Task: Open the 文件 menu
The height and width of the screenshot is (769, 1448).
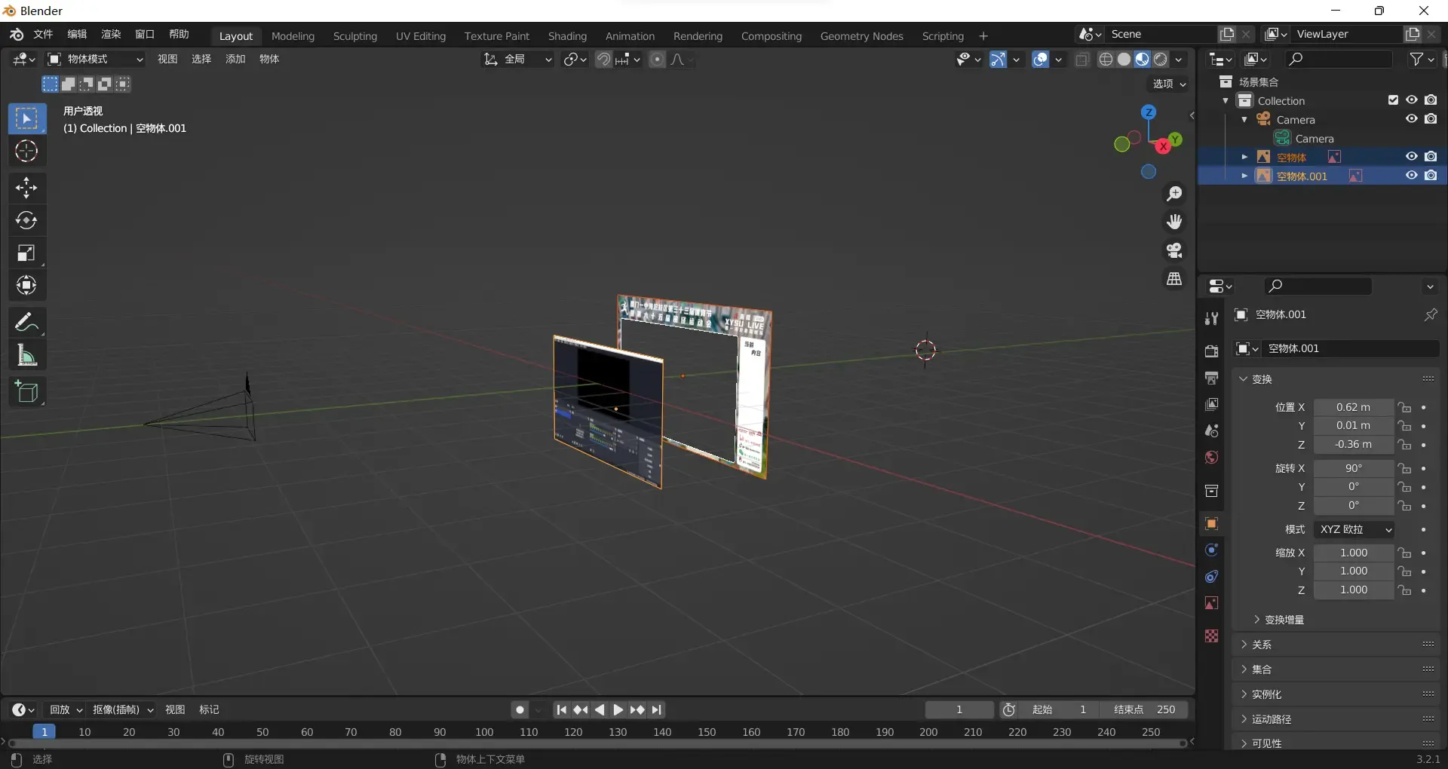Action: [x=44, y=35]
